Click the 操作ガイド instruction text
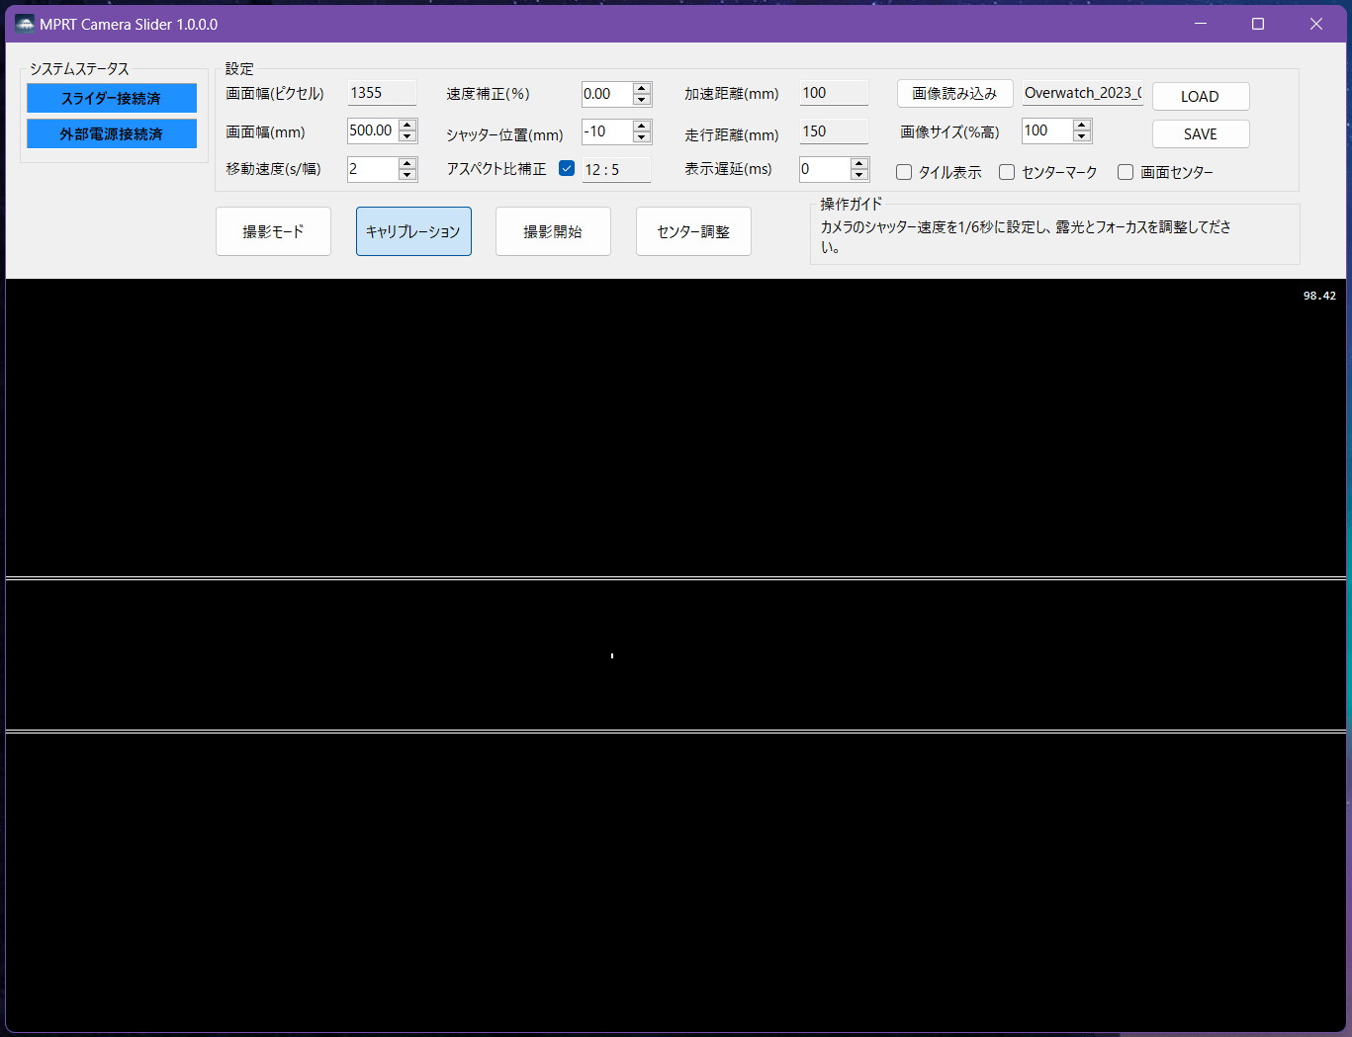Image resolution: width=1352 pixels, height=1037 pixels. click(1026, 236)
